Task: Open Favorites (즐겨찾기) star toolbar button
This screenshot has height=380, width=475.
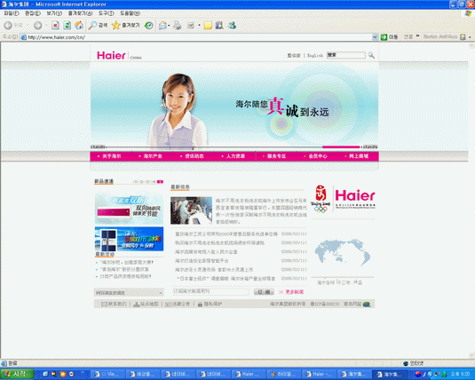Action: coord(125,26)
